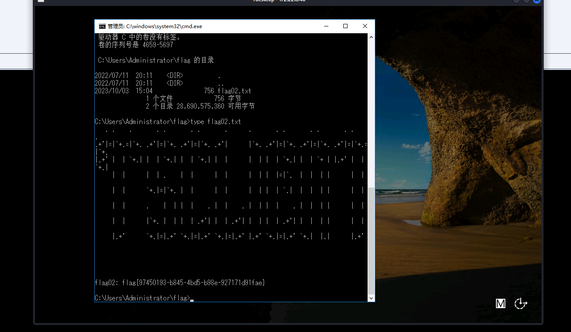Viewport: 571px width, 332px height.
Task: Click the '1 个文件 756 字节' line
Action: click(x=193, y=98)
